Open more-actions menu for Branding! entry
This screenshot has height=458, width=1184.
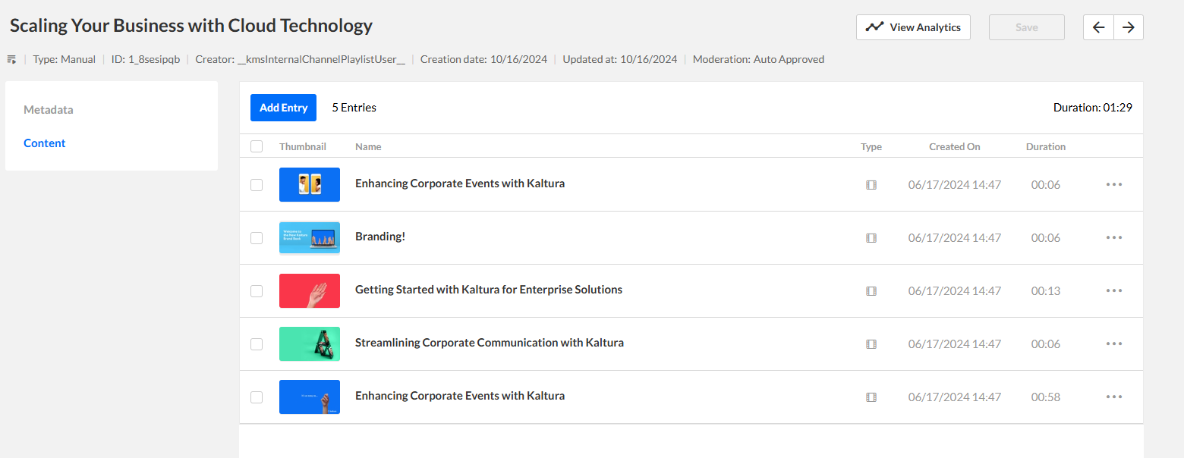[x=1113, y=237]
